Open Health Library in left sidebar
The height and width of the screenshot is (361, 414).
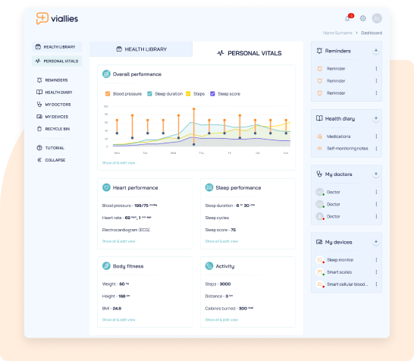[x=57, y=47]
